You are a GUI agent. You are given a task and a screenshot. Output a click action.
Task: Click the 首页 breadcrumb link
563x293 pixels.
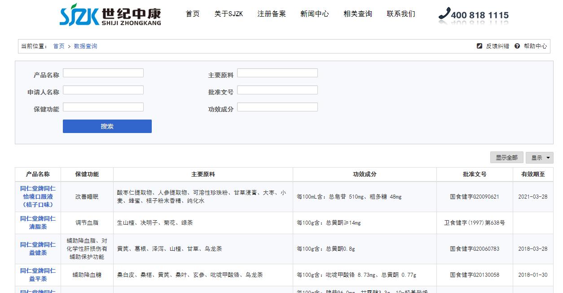coord(58,46)
